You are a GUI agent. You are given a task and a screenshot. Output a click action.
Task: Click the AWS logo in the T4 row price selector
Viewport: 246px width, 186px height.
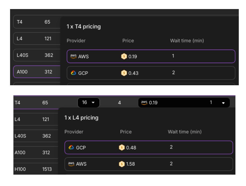[144, 103]
